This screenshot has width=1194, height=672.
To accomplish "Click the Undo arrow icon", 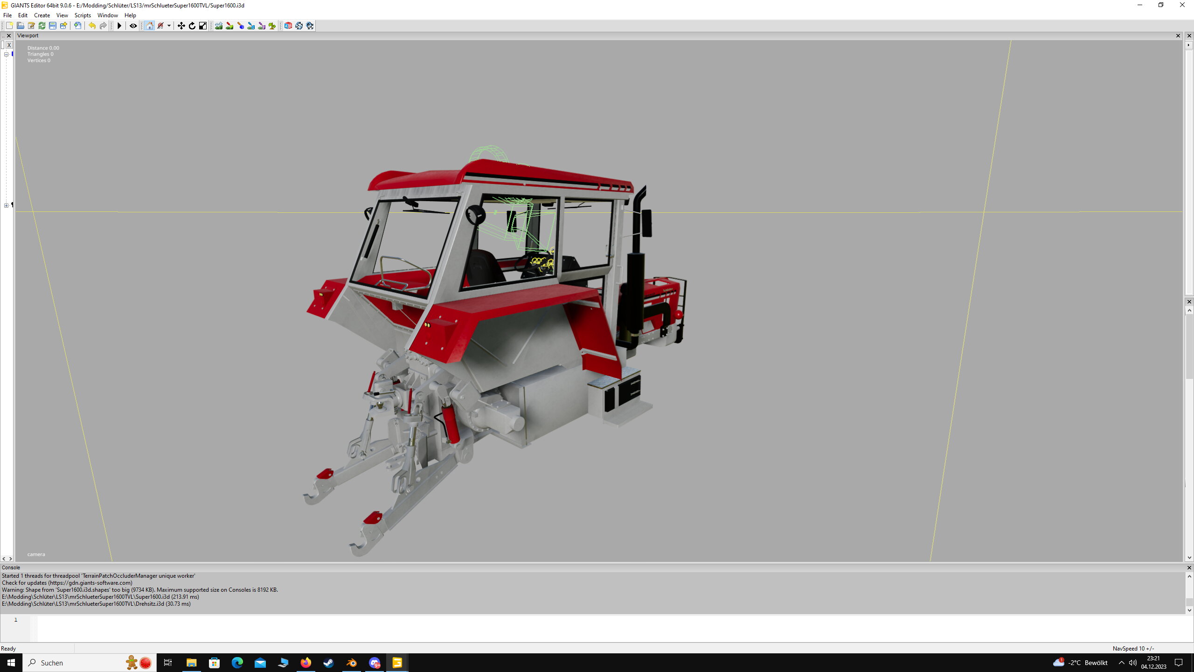I will pos(92,26).
